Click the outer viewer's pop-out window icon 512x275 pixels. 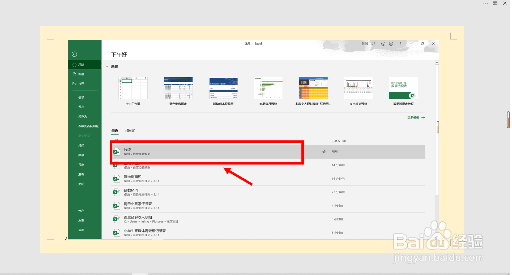tap(495, 3)
